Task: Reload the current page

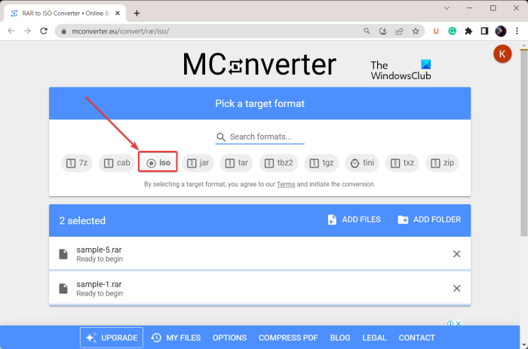Action: point(44,32)
